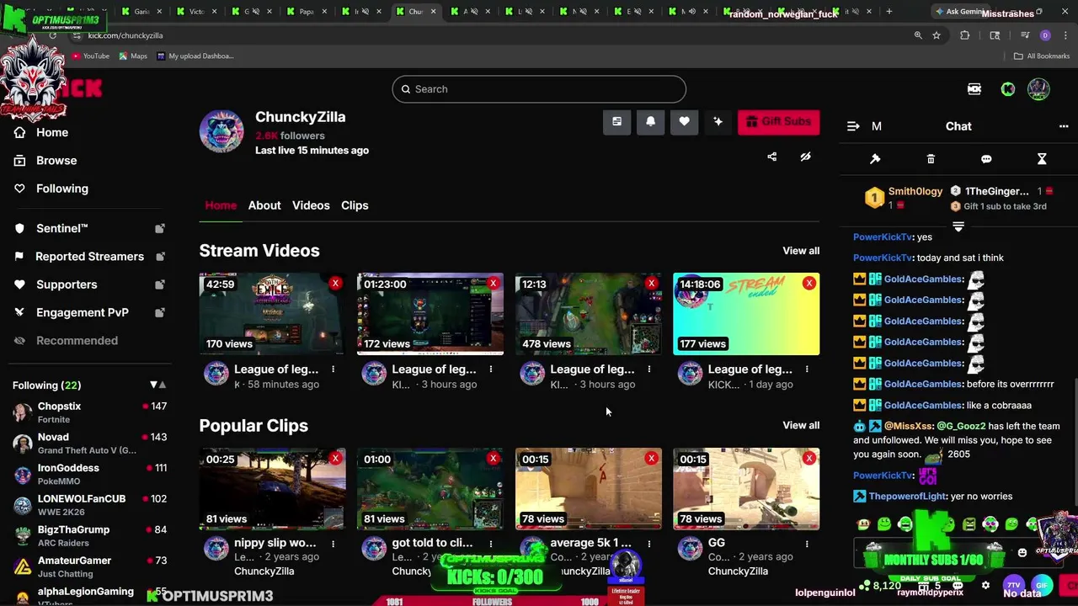Screen dimensions: 1078x606
Task: Toggle the crossed-eye hide icon below Gift Subs
Action: pyautogui.click(x=805, y=157)
